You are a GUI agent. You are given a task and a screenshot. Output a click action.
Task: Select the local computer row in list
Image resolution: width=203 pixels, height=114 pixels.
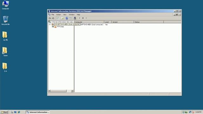pos(92,25)
